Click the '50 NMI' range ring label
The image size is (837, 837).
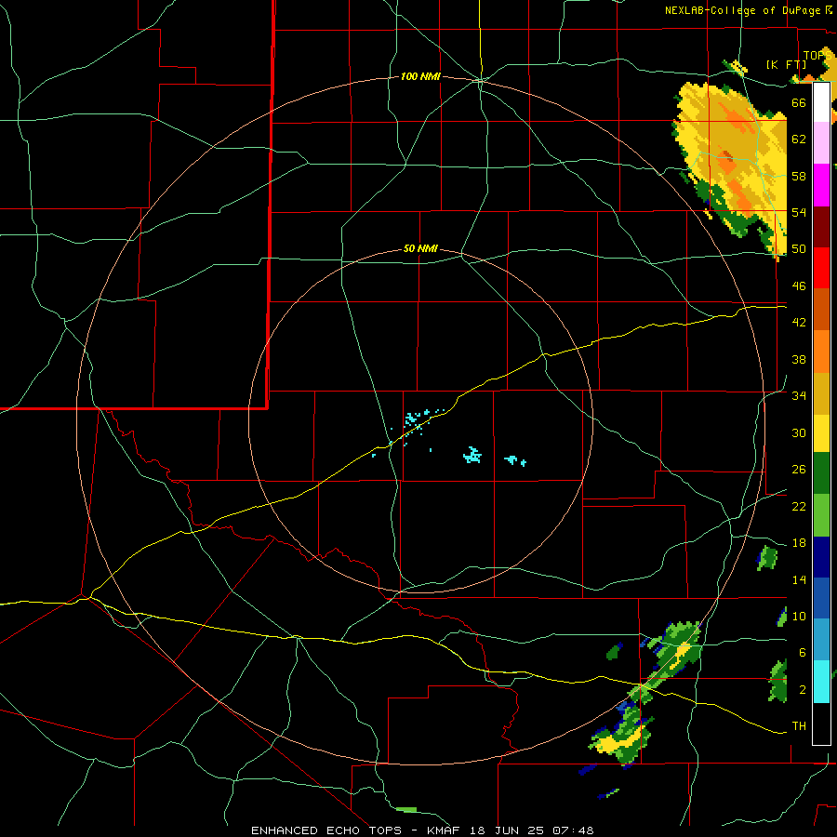(420, 248)
